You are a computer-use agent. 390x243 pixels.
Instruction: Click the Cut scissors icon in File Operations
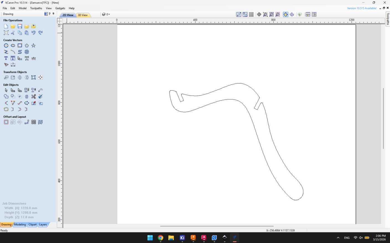pyautogui.click(x=13, y=33)
